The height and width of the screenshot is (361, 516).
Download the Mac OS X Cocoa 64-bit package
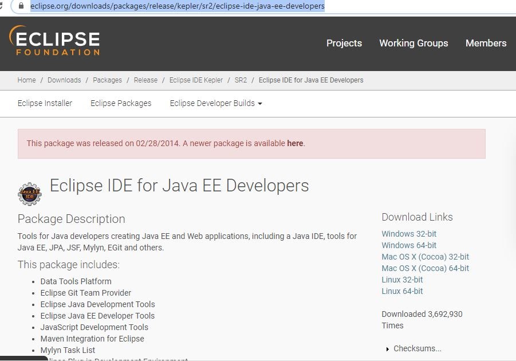coord(425,268)
